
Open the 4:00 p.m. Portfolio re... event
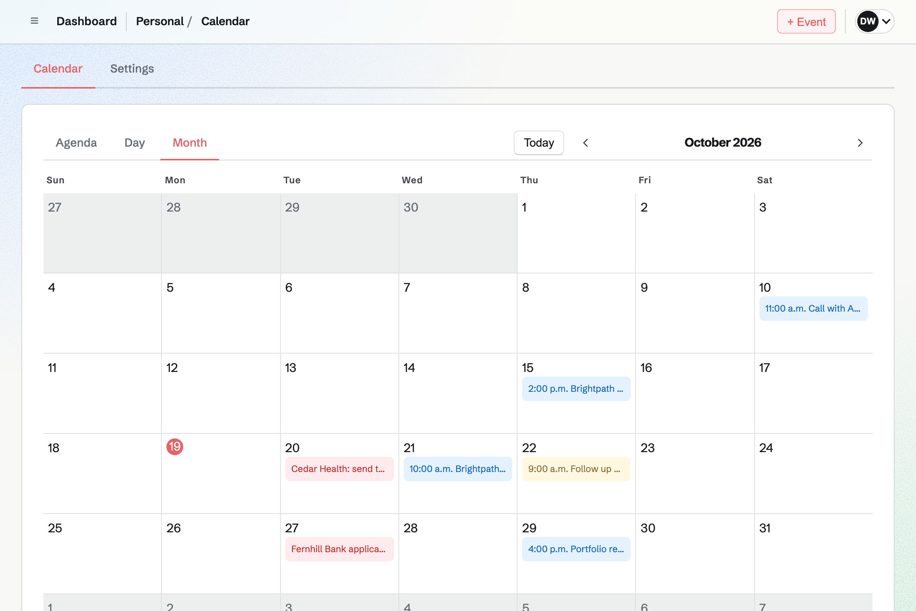pos(576,550)
